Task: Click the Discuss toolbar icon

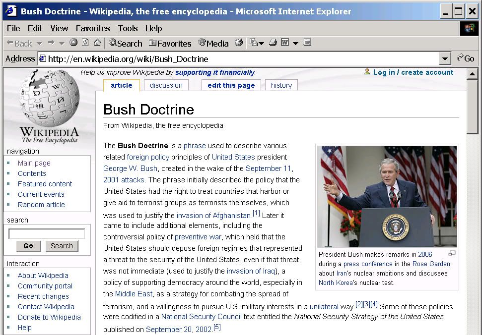Action: [x=307, y=42]
